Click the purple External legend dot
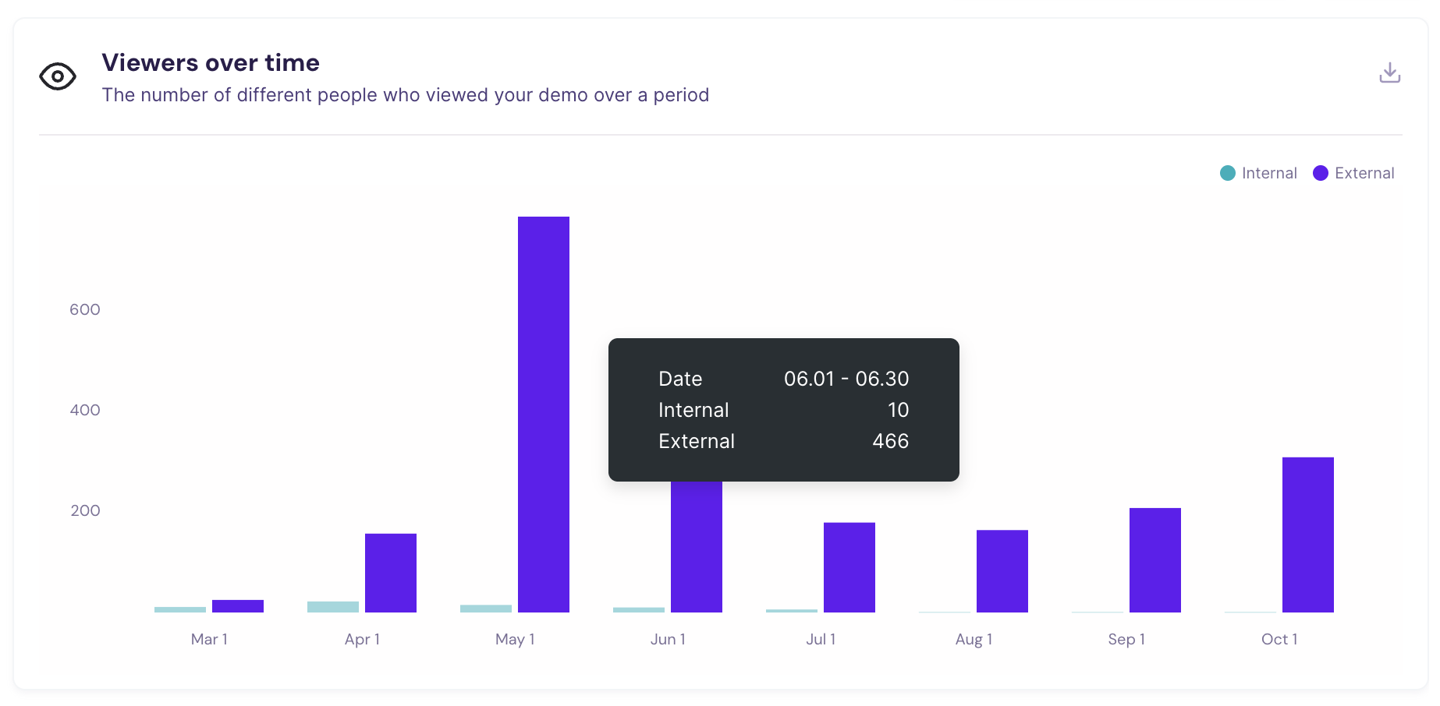The width and height of the screenshot is (1440, 706). point(1321,172)
